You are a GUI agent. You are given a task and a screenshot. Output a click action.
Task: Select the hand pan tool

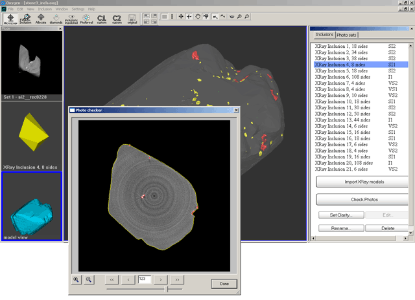tap(198, 16)
